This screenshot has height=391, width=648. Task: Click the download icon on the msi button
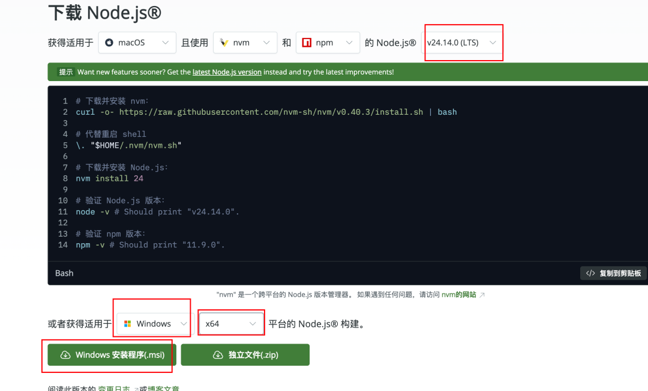(x=65, y=355)
